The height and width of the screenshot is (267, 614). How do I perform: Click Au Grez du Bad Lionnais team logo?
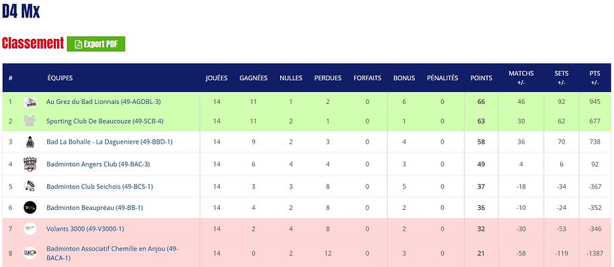coord(30,102)
